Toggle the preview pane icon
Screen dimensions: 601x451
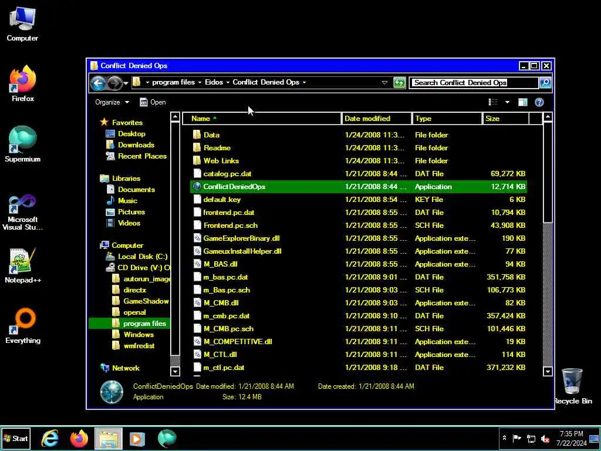(523, 102)
